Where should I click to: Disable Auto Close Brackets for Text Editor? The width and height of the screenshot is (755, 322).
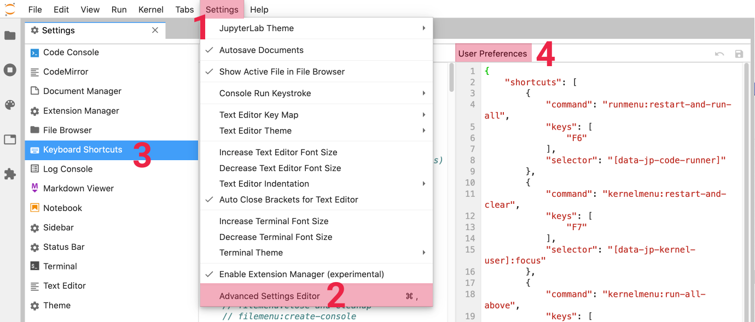coord(288,200)
